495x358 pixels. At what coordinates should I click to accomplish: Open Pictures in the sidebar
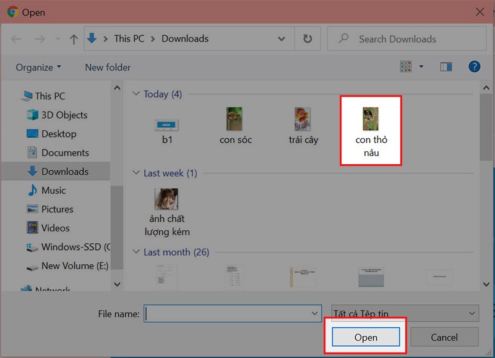tap(50, 209)
